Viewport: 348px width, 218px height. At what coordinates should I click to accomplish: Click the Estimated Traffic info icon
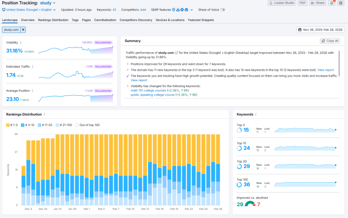coord(33,67)
